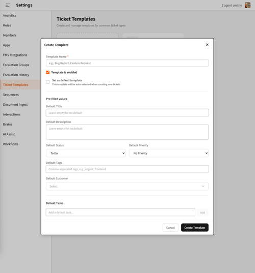Select Workflows from the sidebar
The image size is (255, 273).
point(11,144)
